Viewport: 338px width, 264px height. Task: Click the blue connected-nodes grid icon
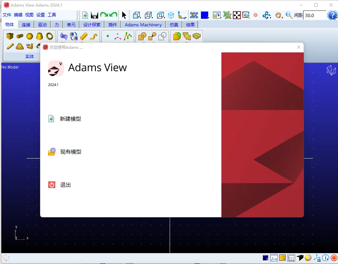pos(194,15)
